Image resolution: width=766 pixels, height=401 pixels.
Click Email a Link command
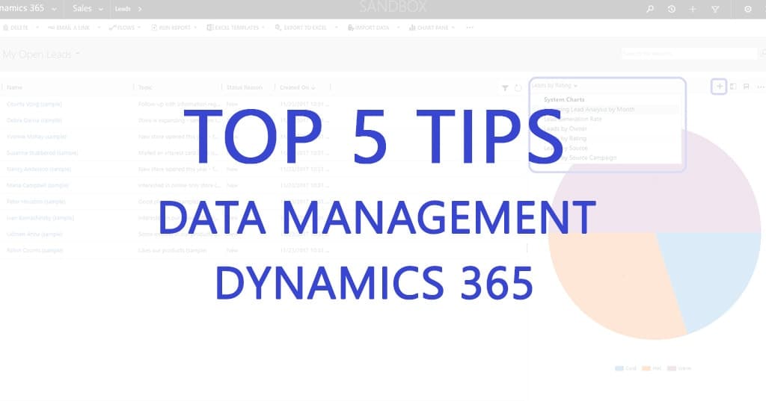pyautogui.click(x=69, y=28)
